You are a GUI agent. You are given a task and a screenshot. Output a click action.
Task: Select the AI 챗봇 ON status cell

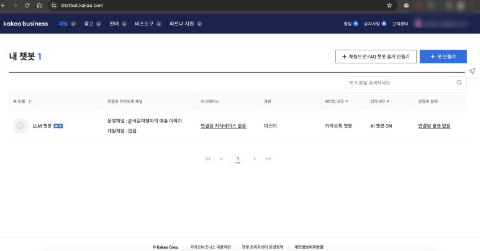point(381,126)
